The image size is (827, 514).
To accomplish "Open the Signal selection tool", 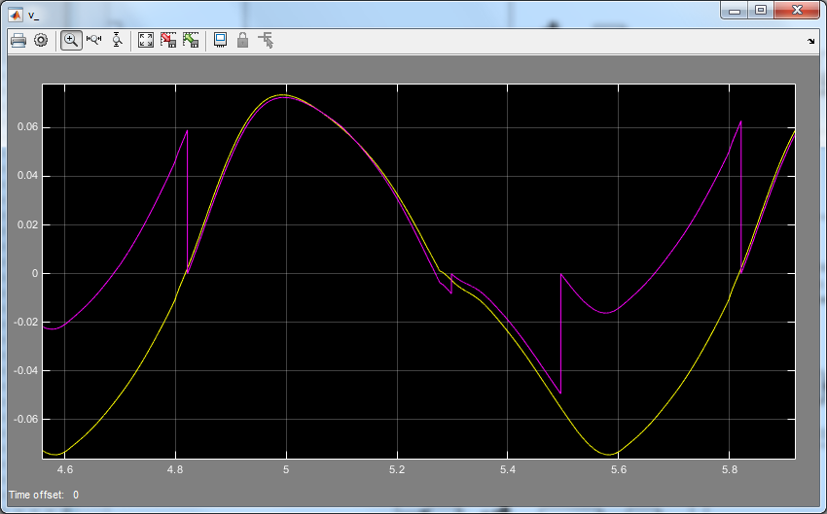I will click(267, 40).
